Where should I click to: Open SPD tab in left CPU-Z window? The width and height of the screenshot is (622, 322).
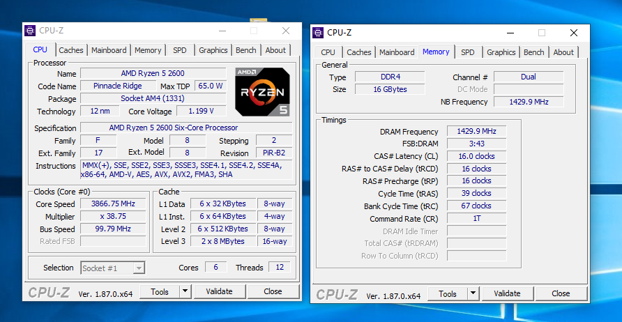pos(180,50)
